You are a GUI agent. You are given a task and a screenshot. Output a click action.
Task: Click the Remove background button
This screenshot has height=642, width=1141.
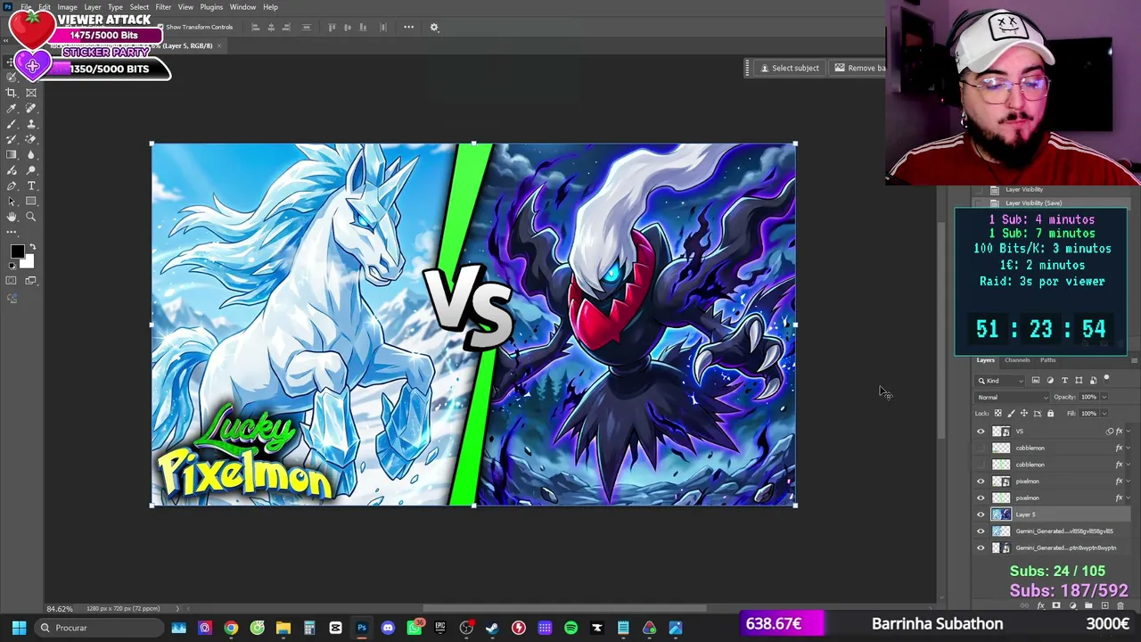pos(858,69)
